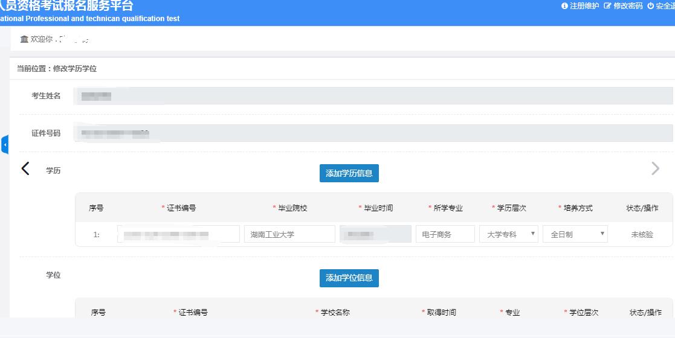Click the 所学专业 field with 电子商务
675x338 pixels.
445,234
